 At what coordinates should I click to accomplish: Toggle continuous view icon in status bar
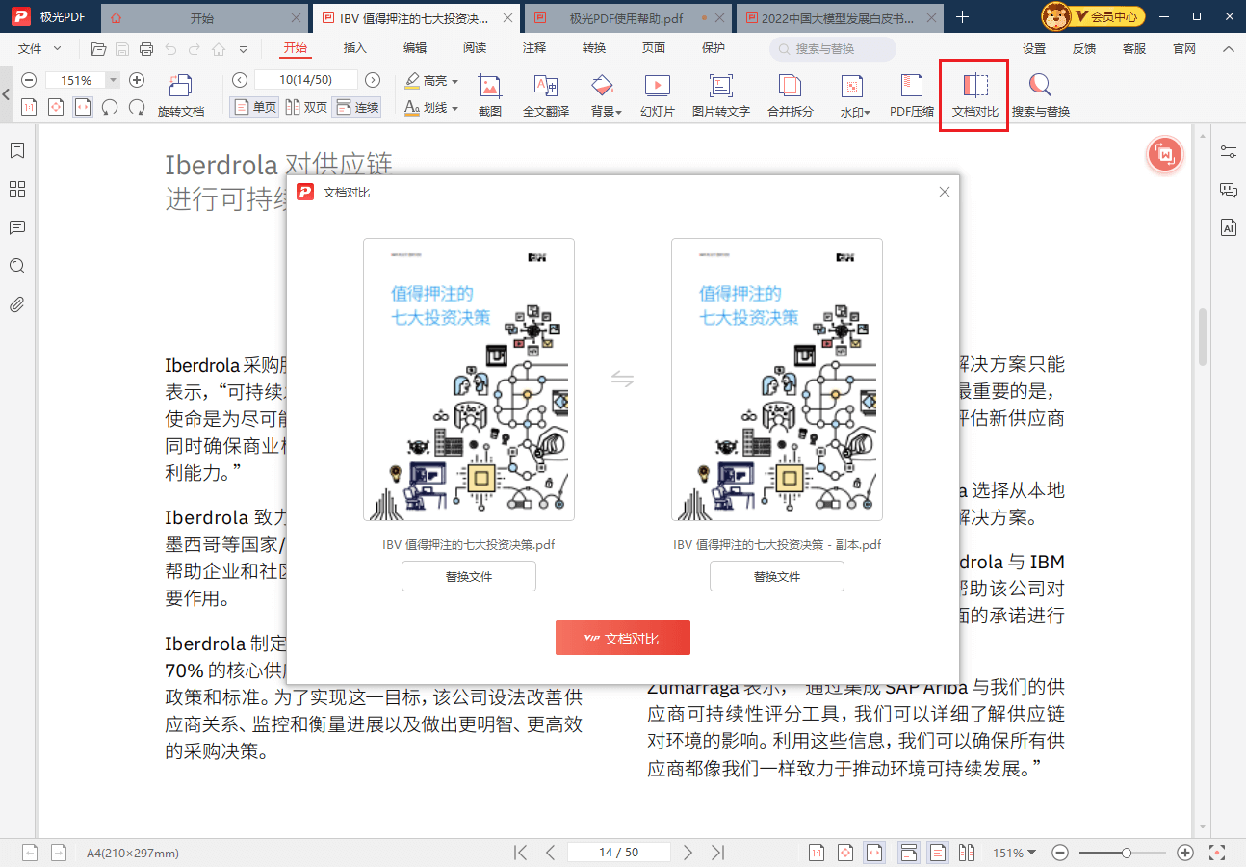(x=908, y=853)
